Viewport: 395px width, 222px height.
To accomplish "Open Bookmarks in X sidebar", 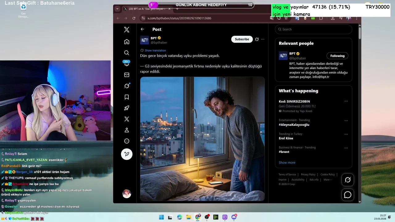I will (127, 97).
